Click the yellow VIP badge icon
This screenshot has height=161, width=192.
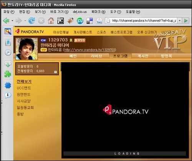pos(44,50)
